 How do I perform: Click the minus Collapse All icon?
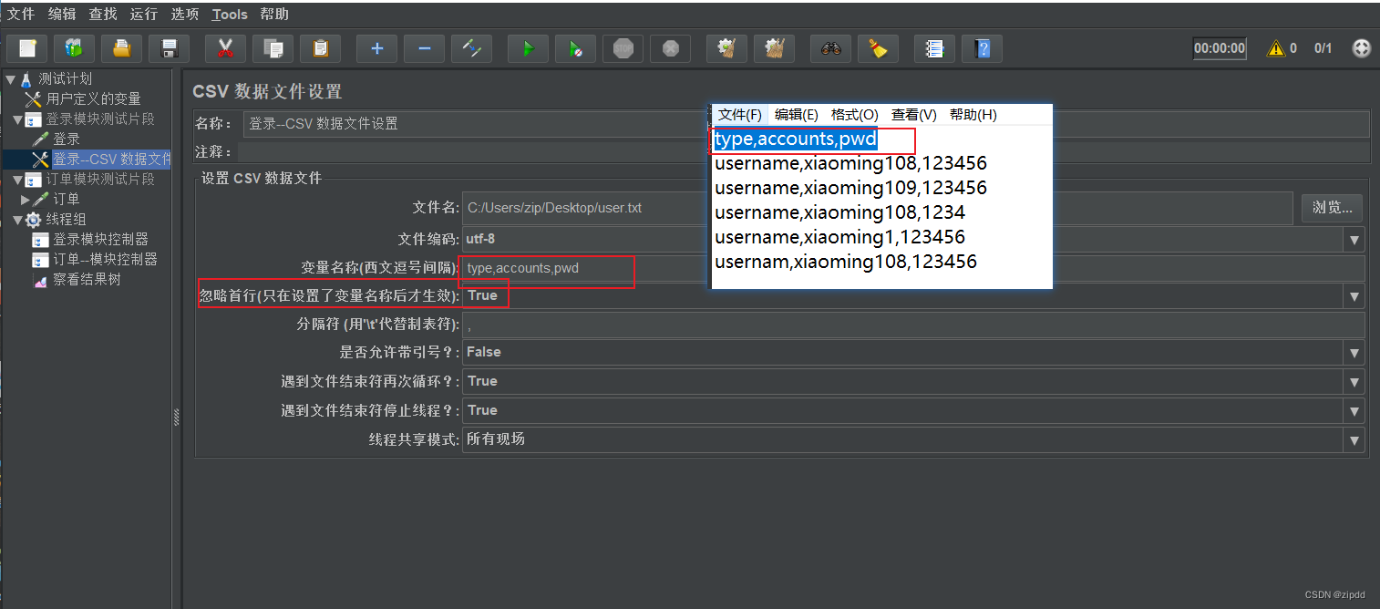[424, 48]
